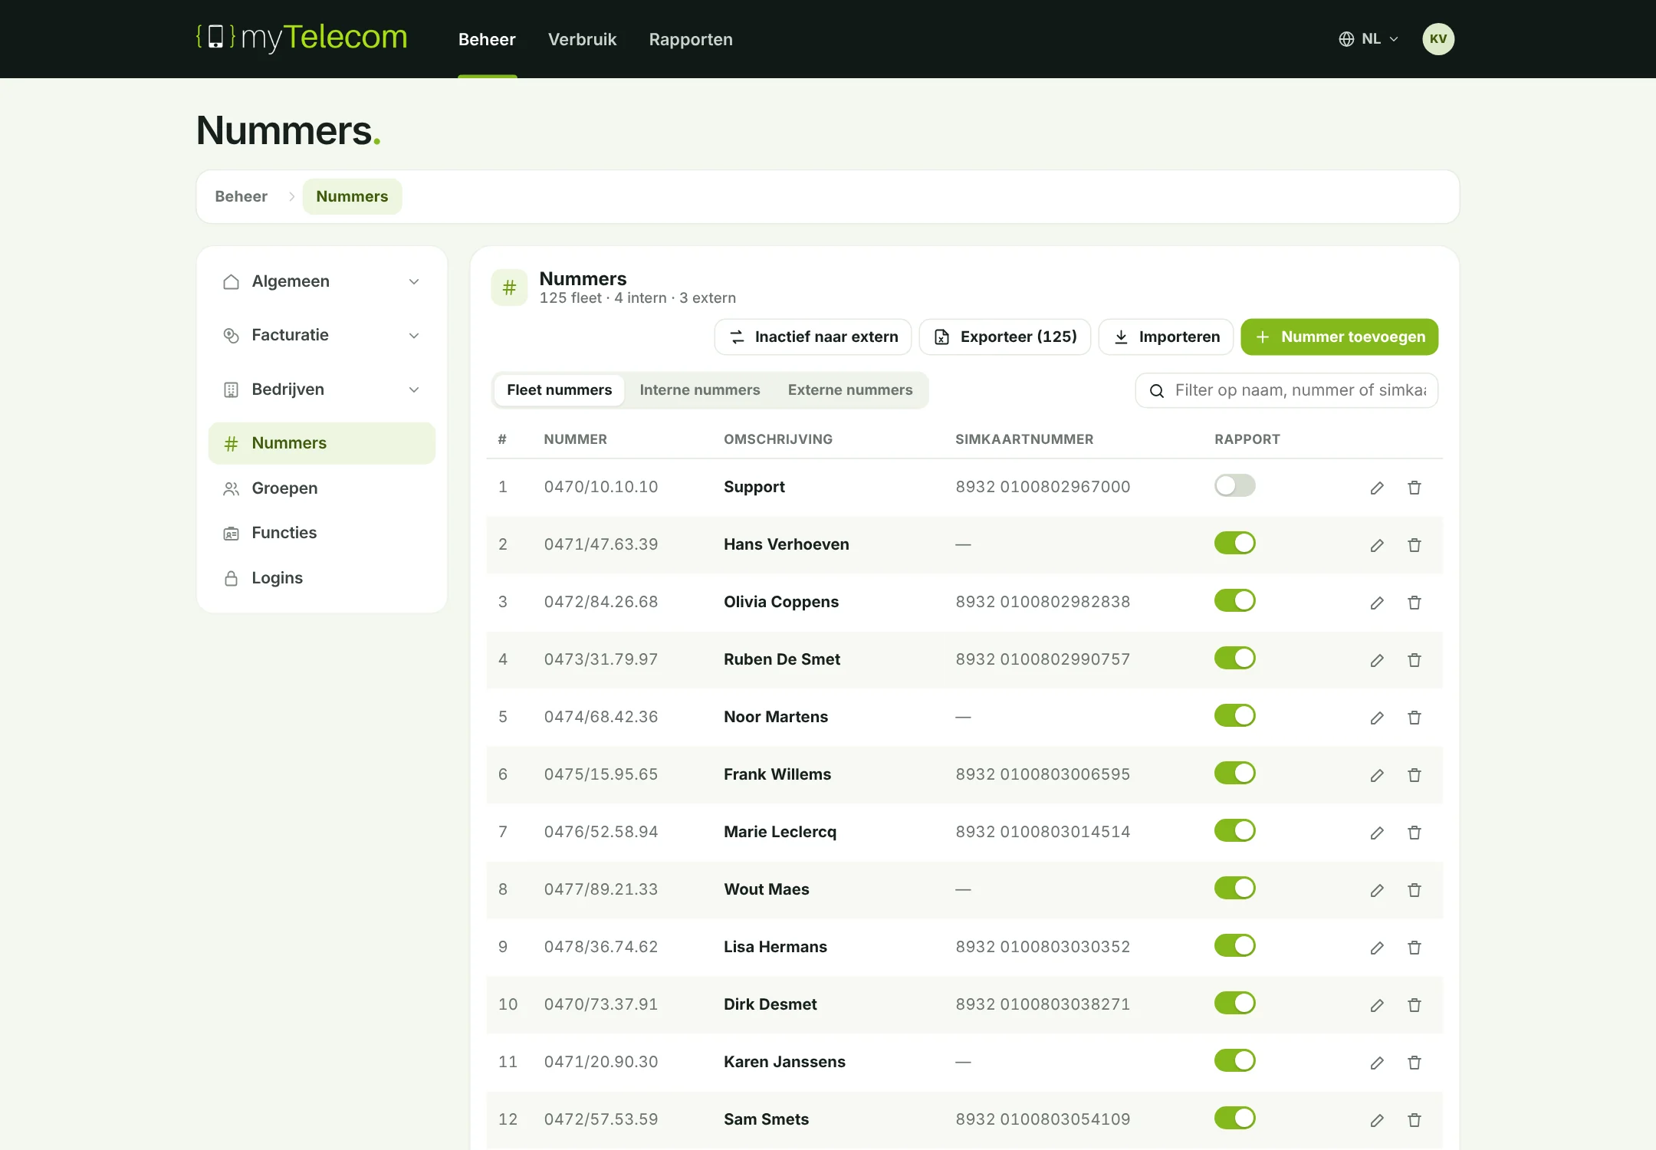Expand the Algemeen sidebar section
Image resolution: width=1656 pixels, height=1150 pixels.
pos(322,281)
